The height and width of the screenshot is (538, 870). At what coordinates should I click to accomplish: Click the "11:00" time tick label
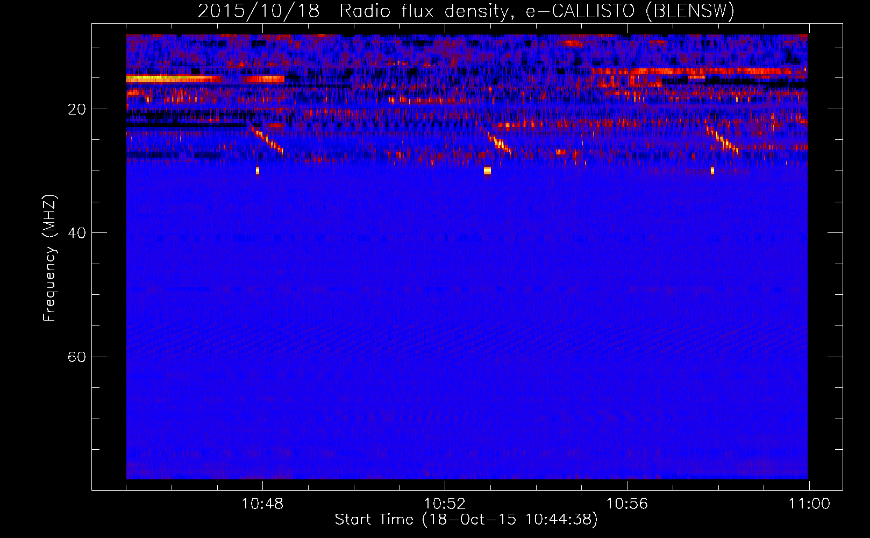[809, 504]
